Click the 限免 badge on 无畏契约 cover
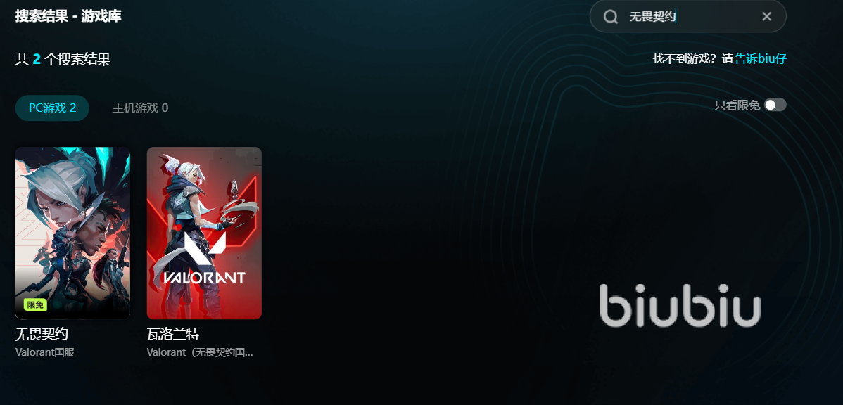This screenshot has width=843, height=405. point(35,305)
